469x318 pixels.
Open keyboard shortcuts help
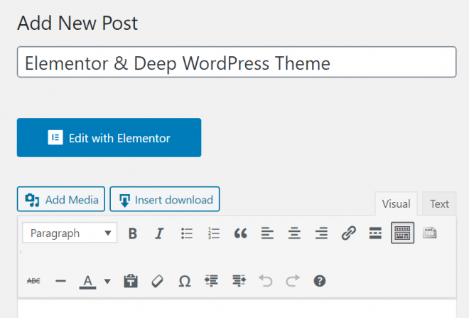click(x=320, y=281)
